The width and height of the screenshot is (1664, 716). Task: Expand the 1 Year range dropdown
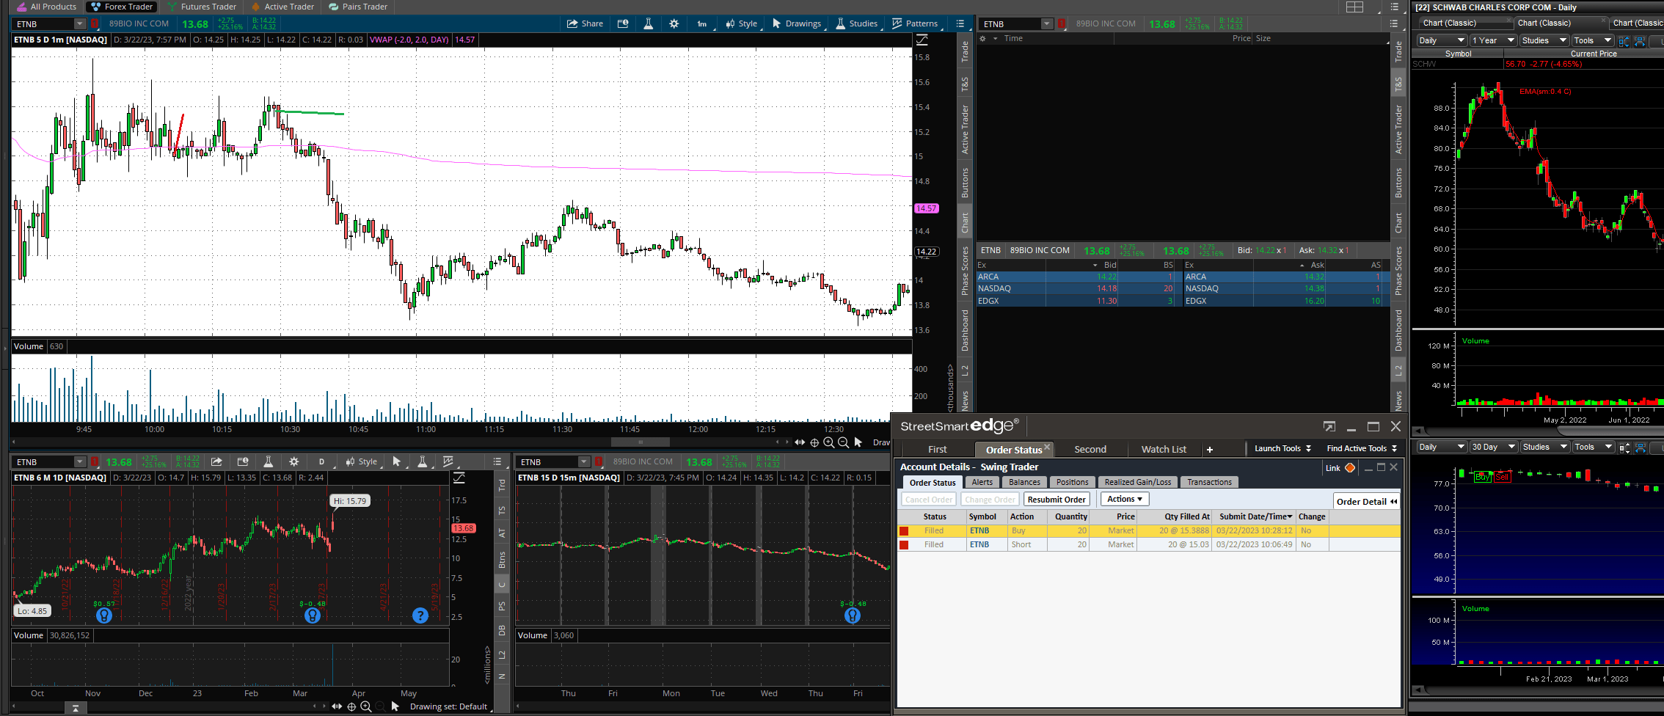tap(1494, 40)
